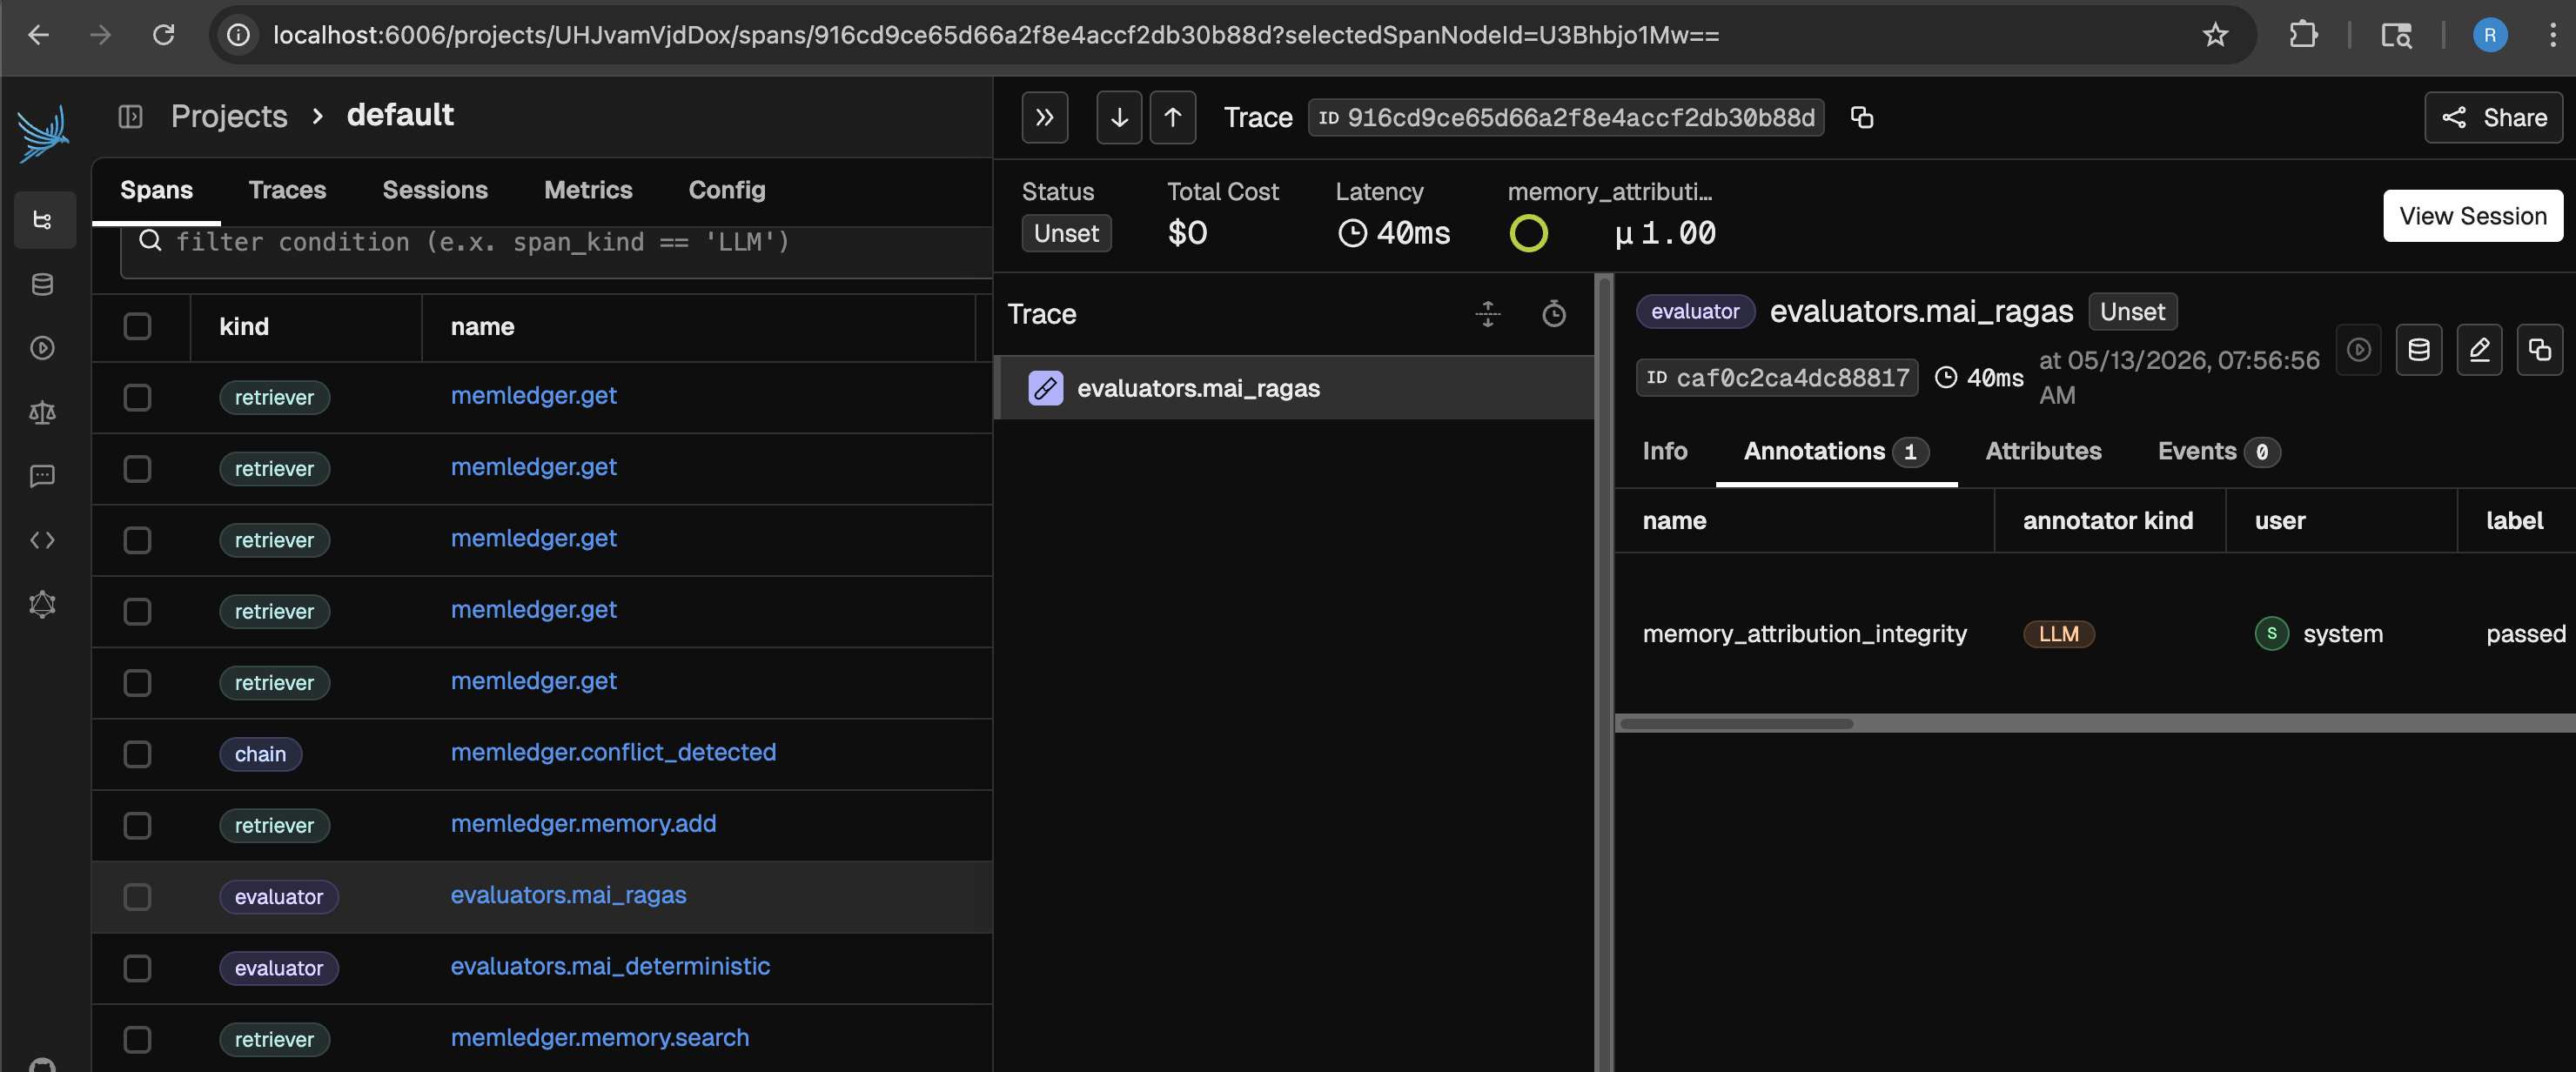Click the annotations table horizontal scrollbar
The width and height of the screenshot is (2576, 1072).
pos(1736,724)
